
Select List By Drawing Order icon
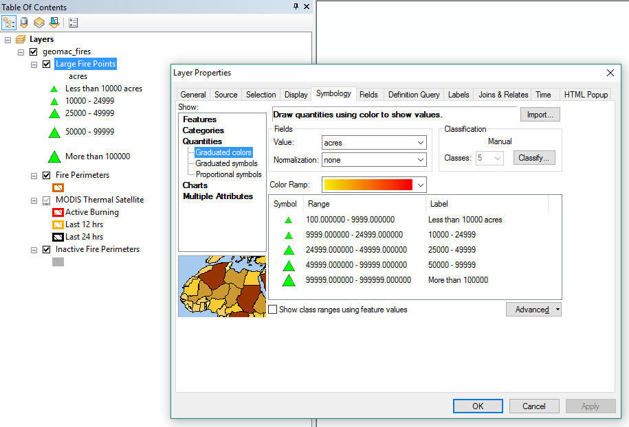tap(9, 23)
